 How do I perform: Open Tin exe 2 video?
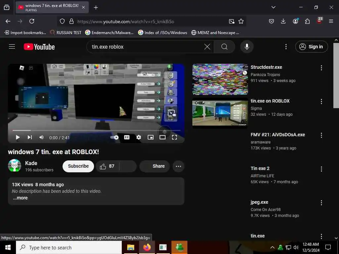tap(260, 168)
